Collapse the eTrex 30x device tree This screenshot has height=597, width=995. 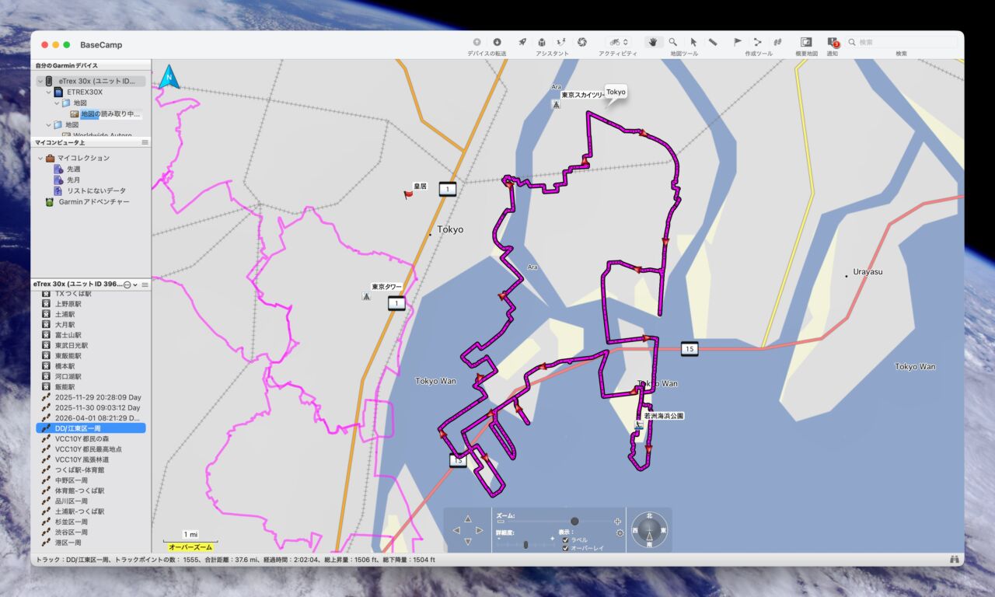40,81
